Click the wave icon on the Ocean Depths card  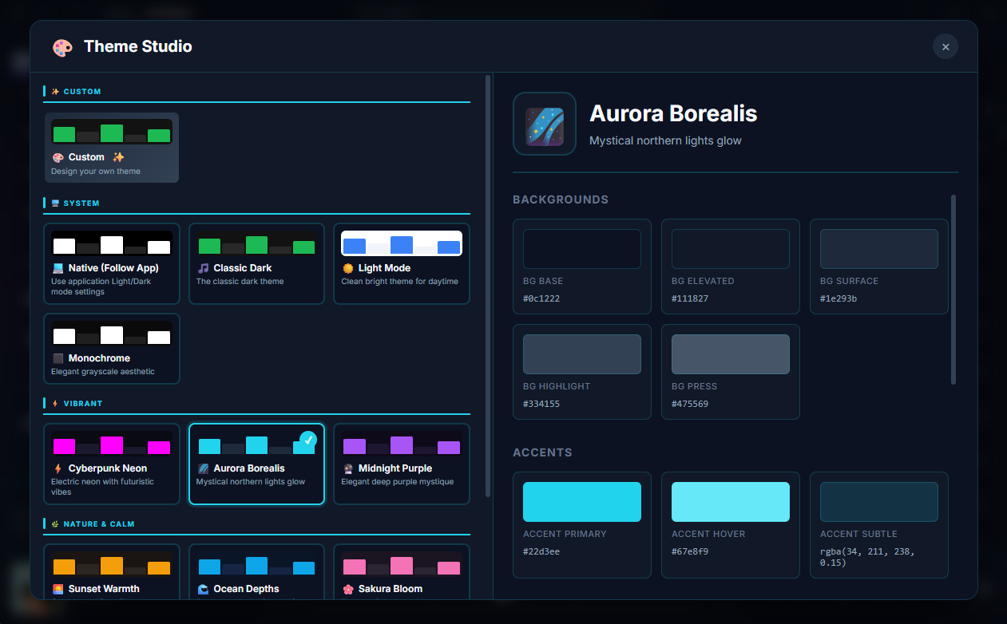204,588
